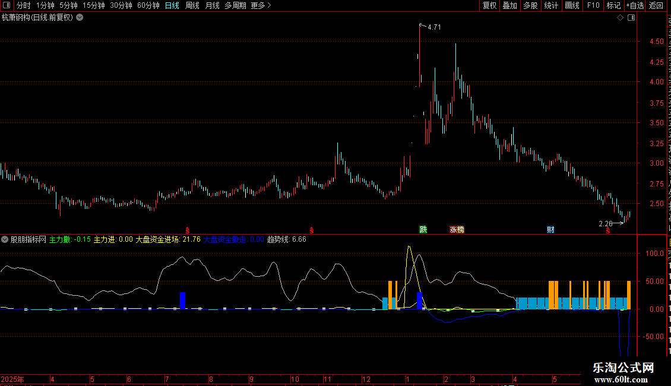Add stock with +自选 button
Screen dimensions: 671x386
(x=635, y=5)
